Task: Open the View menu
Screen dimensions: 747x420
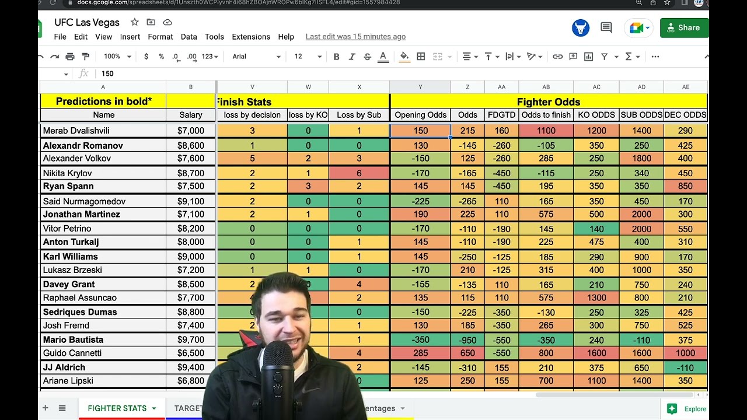Action: coord(103,37)
